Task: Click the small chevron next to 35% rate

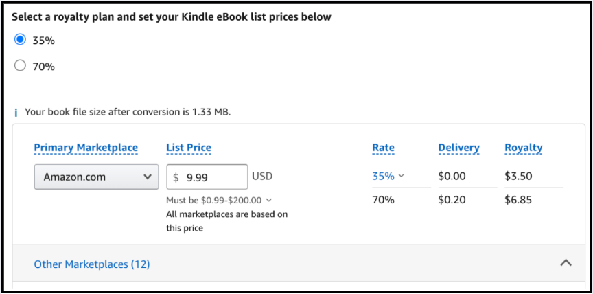Action: click(x=402, y=176)
